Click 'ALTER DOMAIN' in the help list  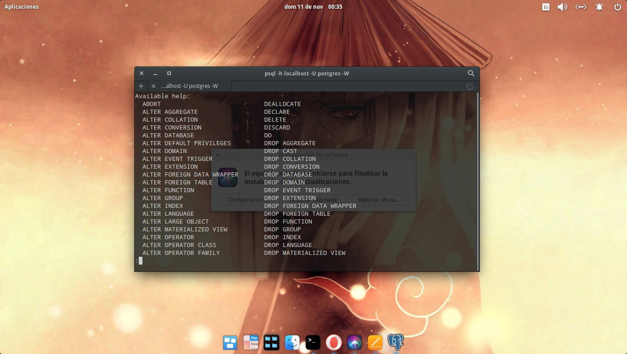[x=165, y=151]
